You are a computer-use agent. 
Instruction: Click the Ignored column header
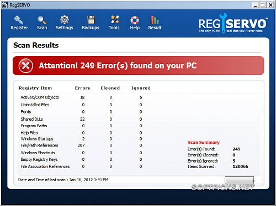click(141, 88)
